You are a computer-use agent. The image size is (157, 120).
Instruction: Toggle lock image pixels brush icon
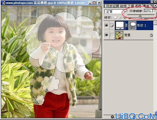120,17
